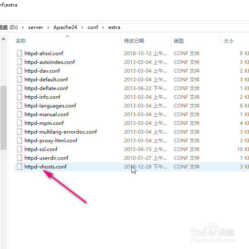Select file name httpd-dav.conf

[42, 71]
